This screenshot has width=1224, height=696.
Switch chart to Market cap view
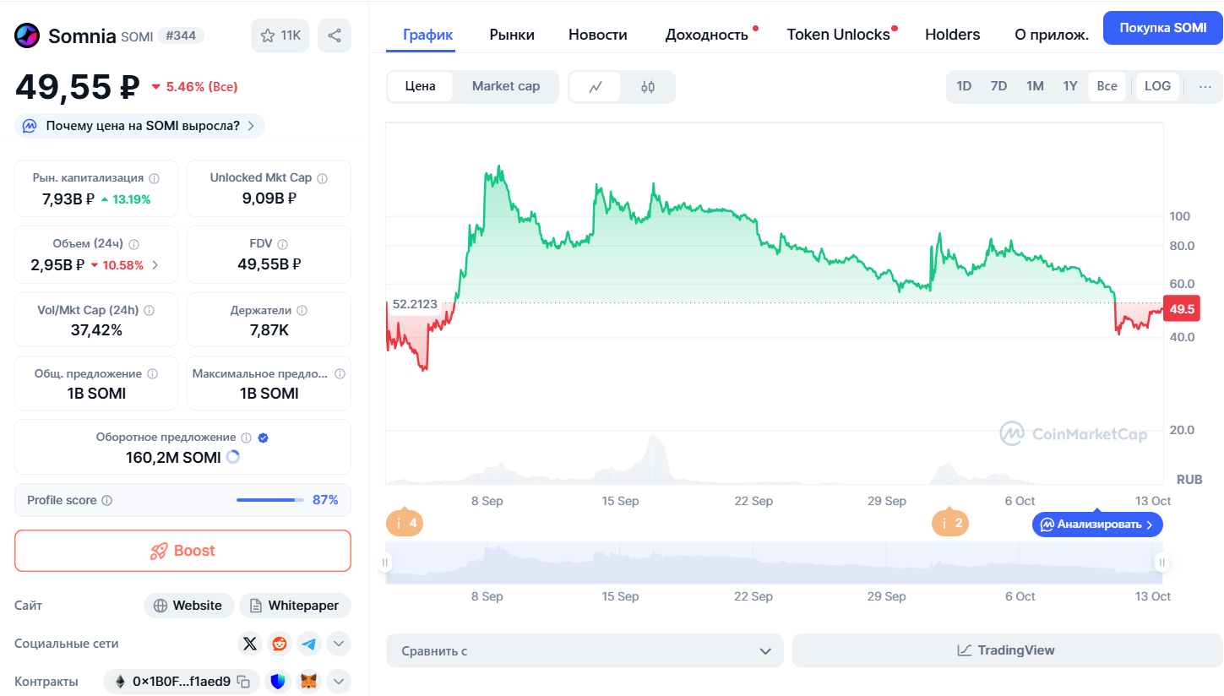click(505, 86)
